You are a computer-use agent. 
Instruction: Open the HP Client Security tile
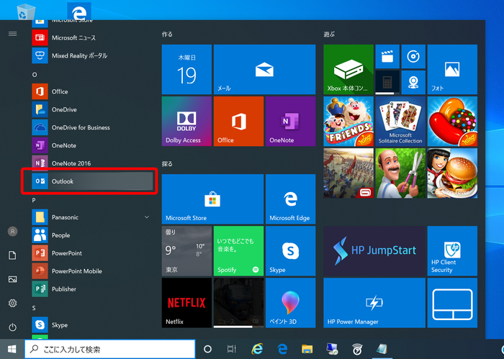(452, 251)
